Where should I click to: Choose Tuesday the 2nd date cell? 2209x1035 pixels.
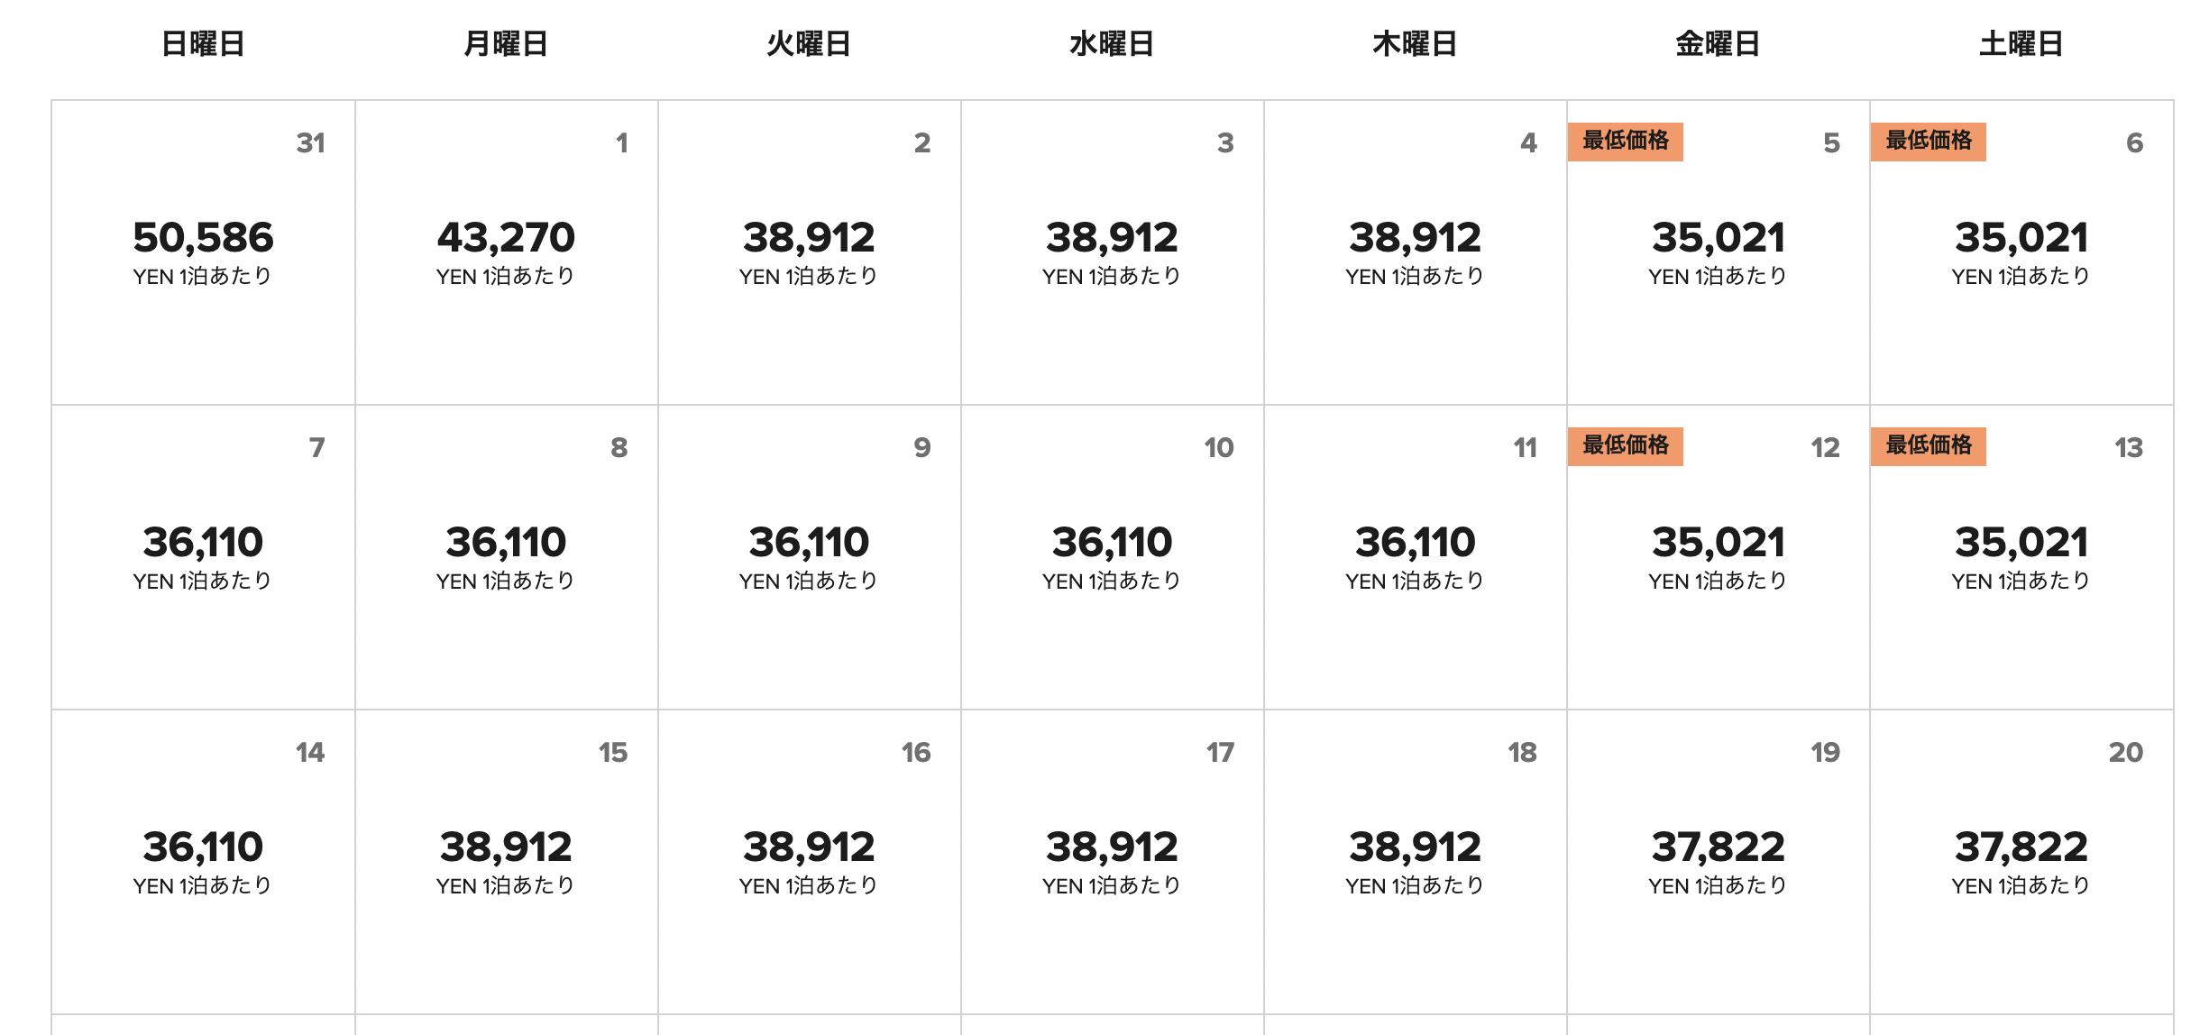click(x=810, y=252)
